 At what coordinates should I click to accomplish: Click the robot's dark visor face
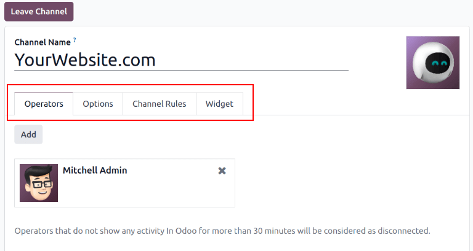(439, 63)
